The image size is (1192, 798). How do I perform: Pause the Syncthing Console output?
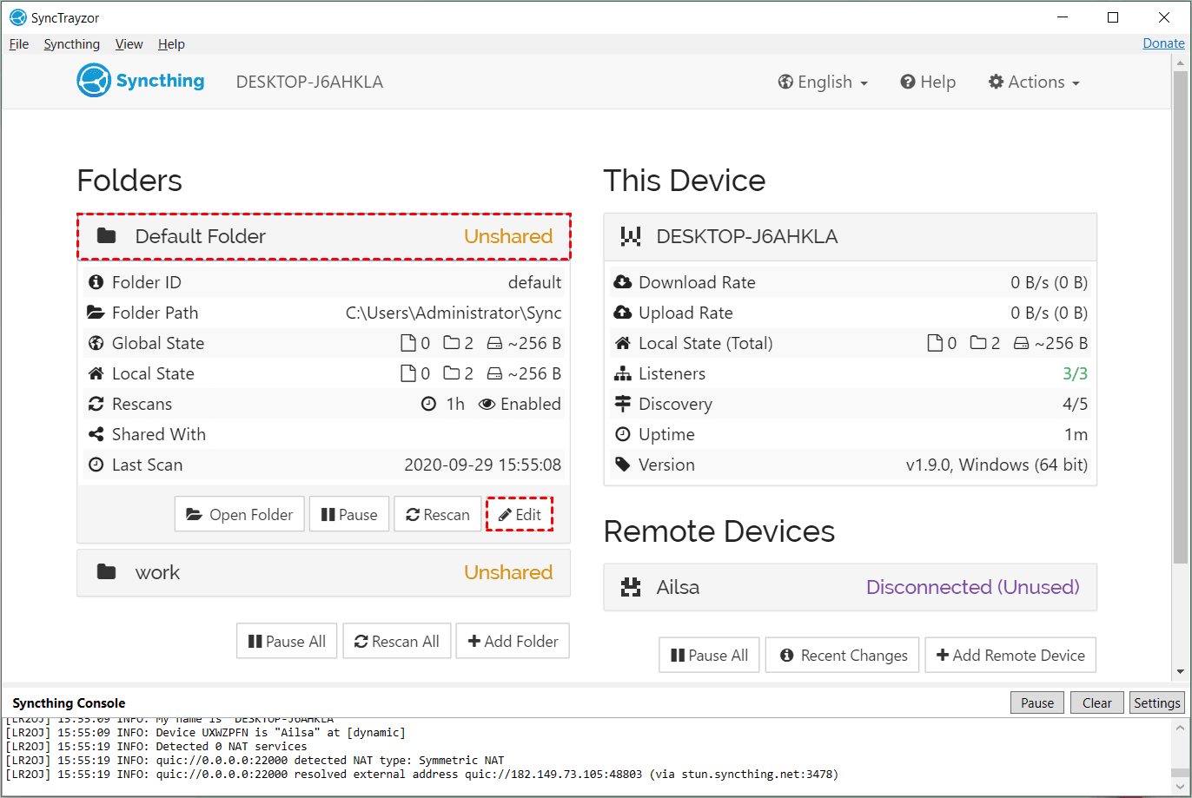point(1037,702)
